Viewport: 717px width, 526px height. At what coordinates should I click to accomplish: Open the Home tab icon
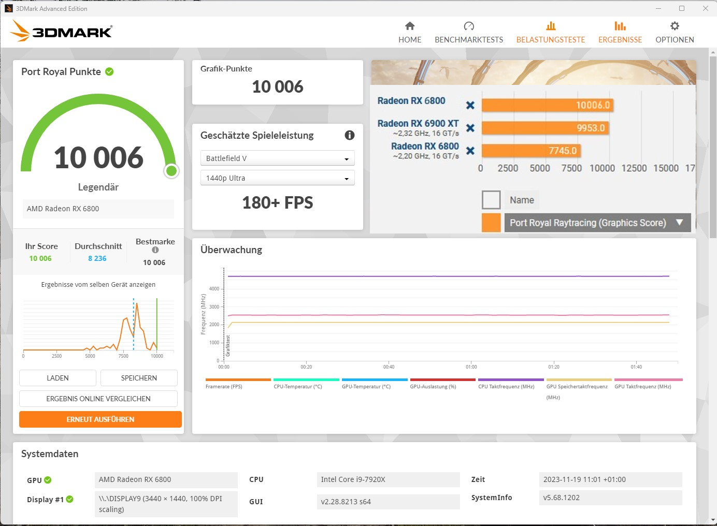[x=410, y=26]
